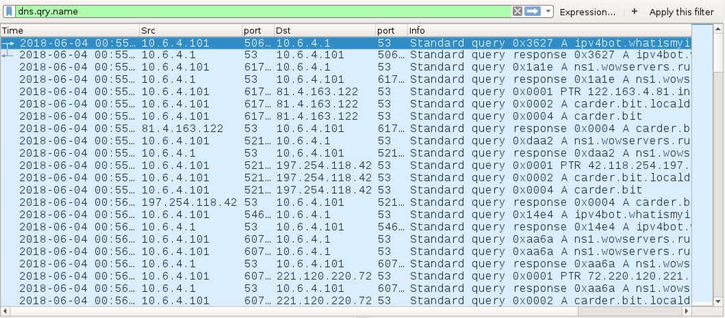The image size is (725, 318).
Task: Select first carder.bit query to 81.4.163.122
Action: [346, 104]
